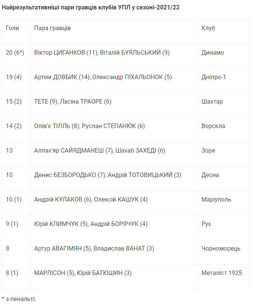The image size is (253, 307).
Task: Click the "14 (2)" goals cell
Action: coord(14,126)
